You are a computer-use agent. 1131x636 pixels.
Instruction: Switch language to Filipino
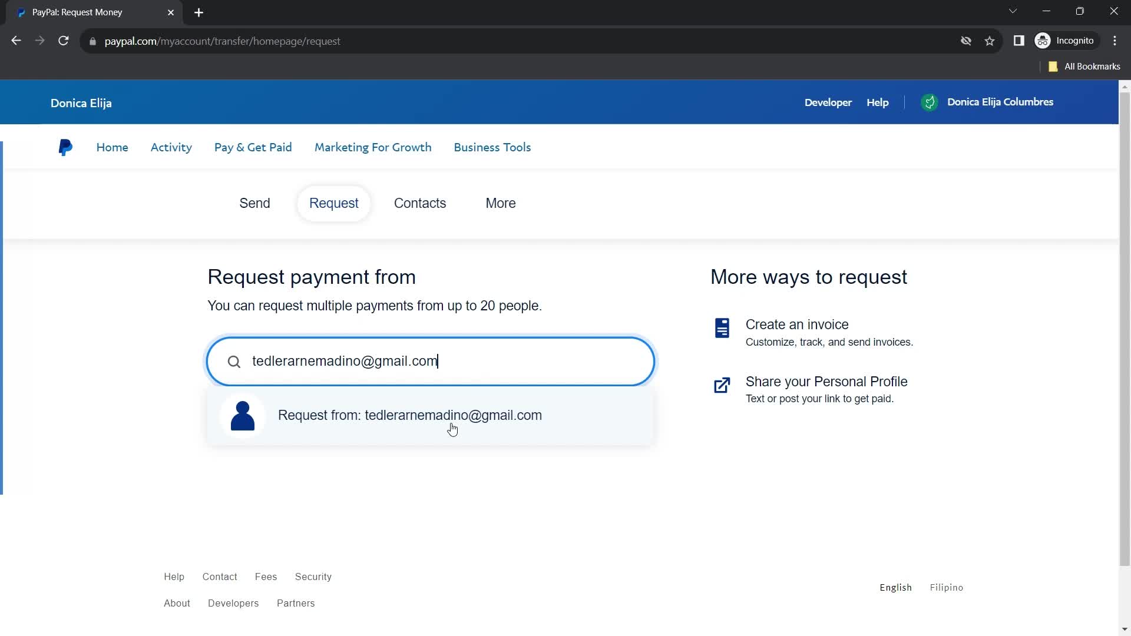[x=947, y=588]
